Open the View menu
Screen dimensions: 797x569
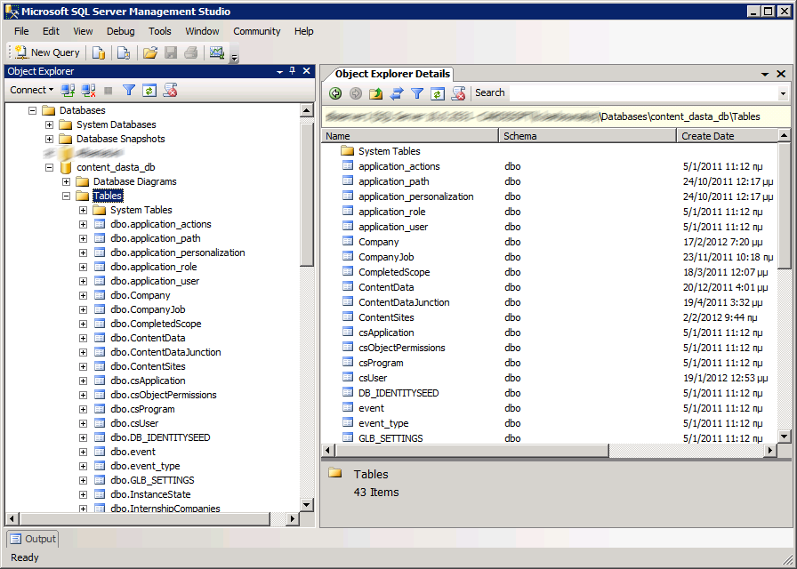coord(83,31)
